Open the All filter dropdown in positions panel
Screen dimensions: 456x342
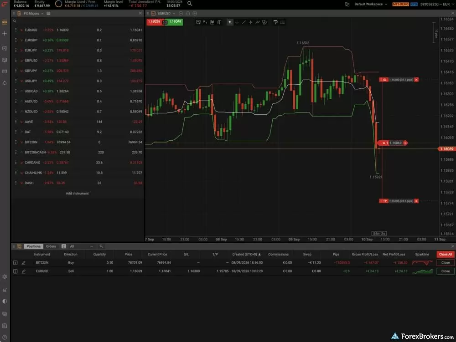[81, 246]
